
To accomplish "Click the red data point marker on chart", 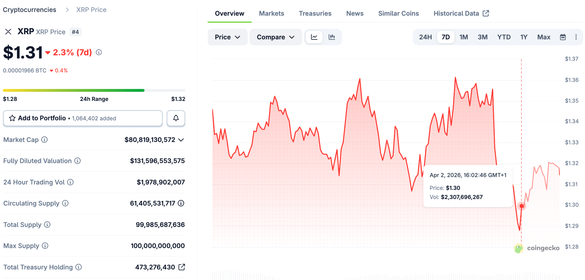I will [522, 206].
